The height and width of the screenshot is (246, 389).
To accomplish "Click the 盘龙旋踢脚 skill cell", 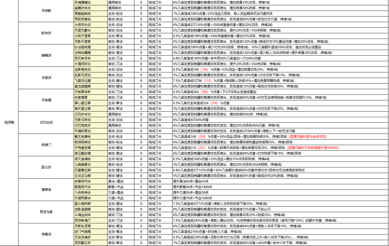I will [90, 87].
